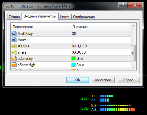Click the aqua 2.0 score value
This screenshot has height=115, width=147.
pyautogui.click(x=94, y=100)
